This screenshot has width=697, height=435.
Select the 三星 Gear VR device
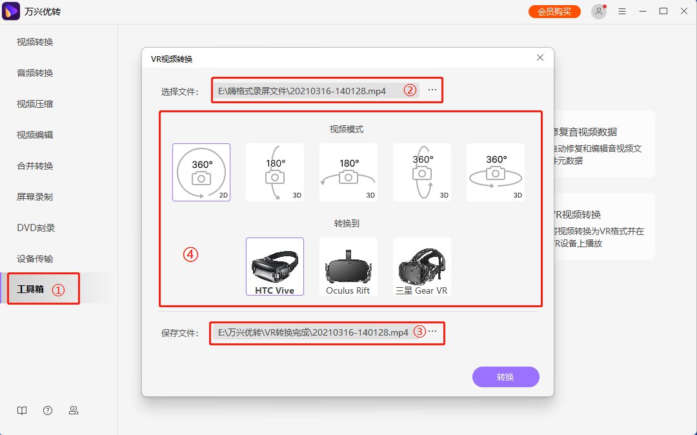coord(421,266)
